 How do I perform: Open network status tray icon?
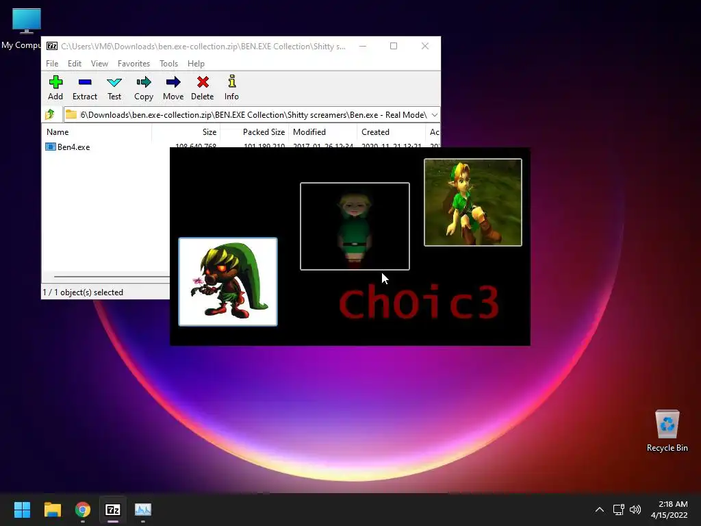619,510
